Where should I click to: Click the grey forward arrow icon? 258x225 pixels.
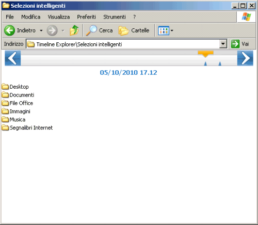point(52,30)
